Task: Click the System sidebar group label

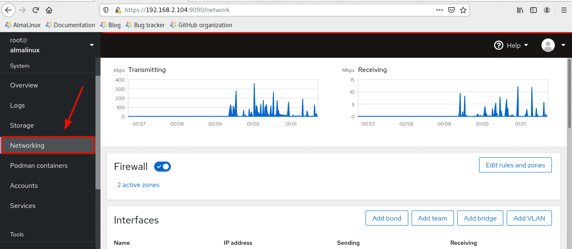Action: tap(20, 66)
